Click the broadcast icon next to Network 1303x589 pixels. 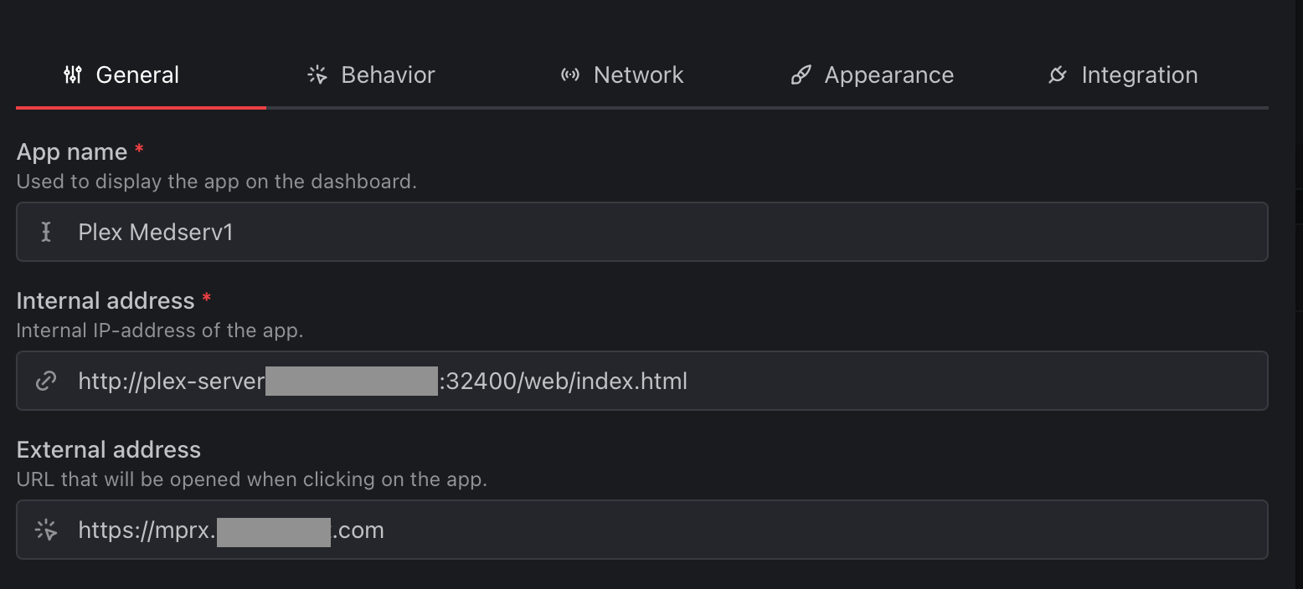(569, 74)
